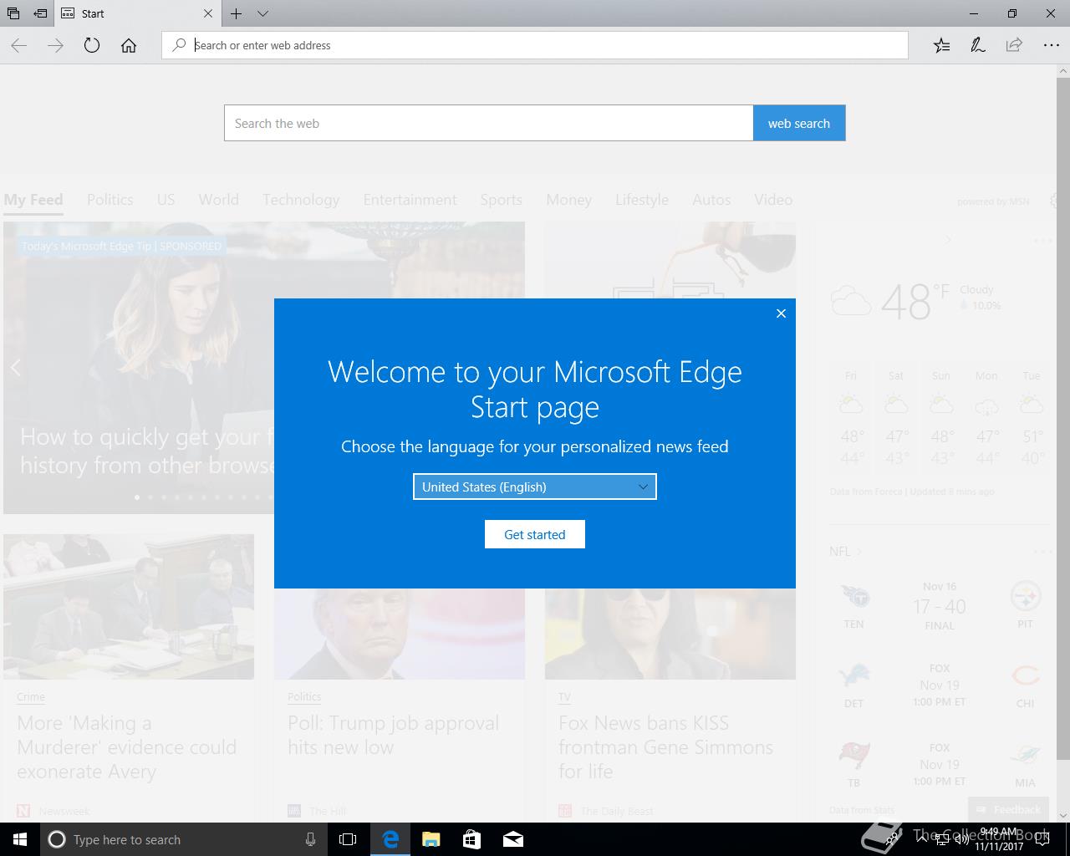Viewport: 1070px width, 856px height.
Task: Go to previous carousel slide arrow
Action: 15,367
